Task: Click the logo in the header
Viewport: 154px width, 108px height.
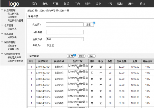Action: pyautogui.click(x=14, y=4)
